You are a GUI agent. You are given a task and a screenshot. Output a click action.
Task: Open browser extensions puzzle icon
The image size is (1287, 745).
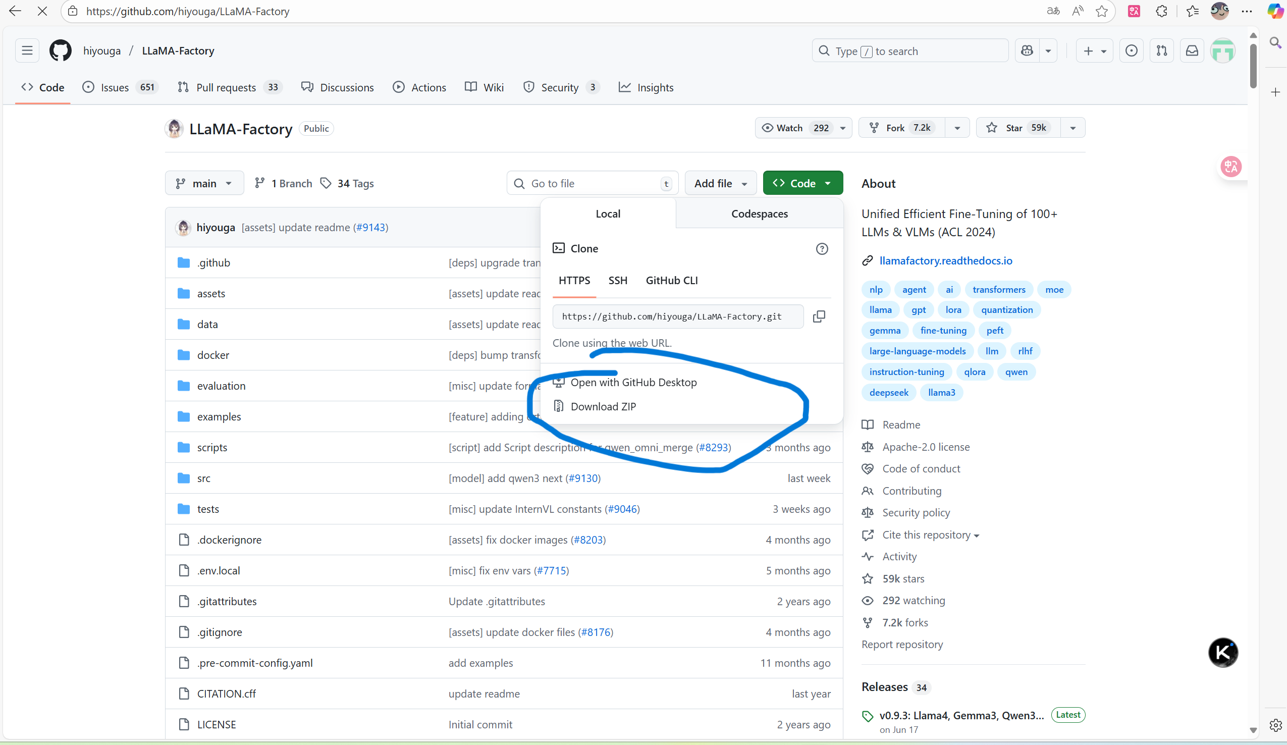pyautogui.click(x=1161, y=11)
